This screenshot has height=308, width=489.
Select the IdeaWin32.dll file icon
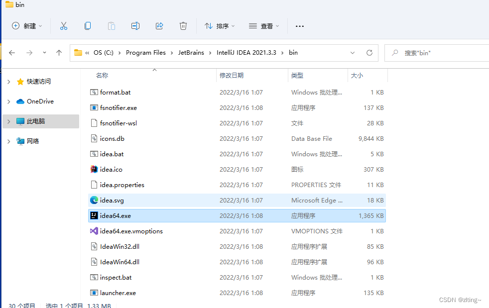[94, 246]
